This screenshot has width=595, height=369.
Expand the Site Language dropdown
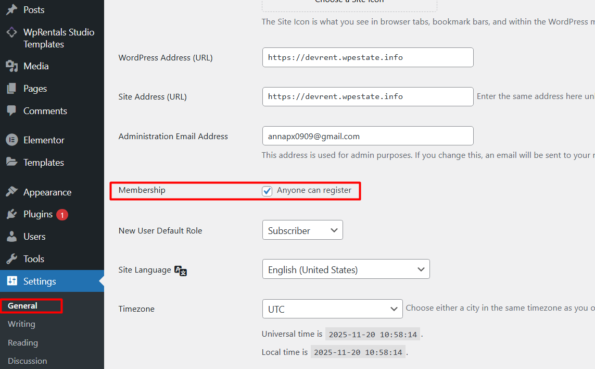pyautogui.click(x=346, y=269)
